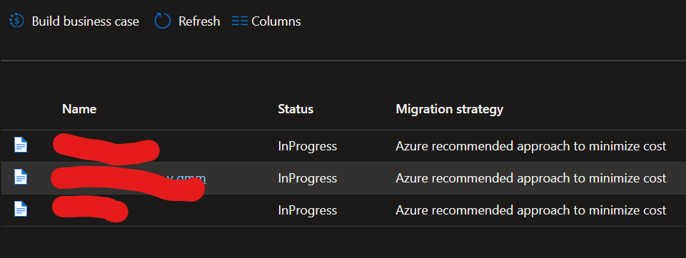Viewport: 686px width, 258px height.
Task: Click the InProgress status in the highlighted middle row
Action: [308, 178]
